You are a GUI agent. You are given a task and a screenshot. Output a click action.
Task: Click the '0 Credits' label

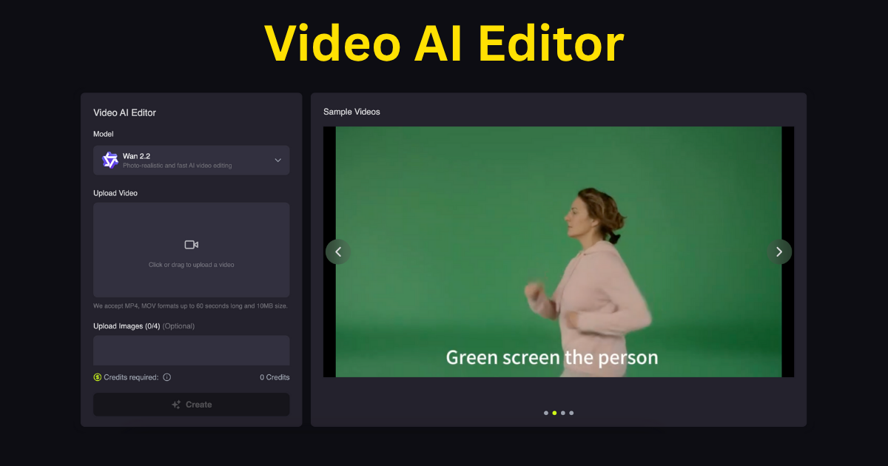coord(275,377)
